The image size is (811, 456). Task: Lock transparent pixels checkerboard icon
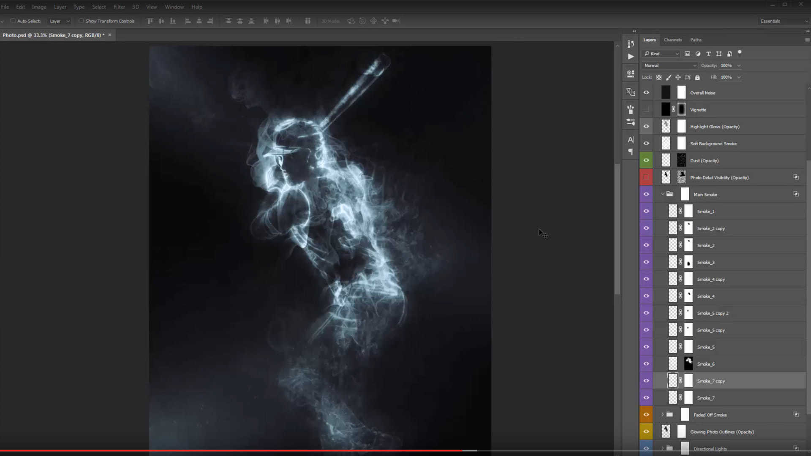pos(659,77)
